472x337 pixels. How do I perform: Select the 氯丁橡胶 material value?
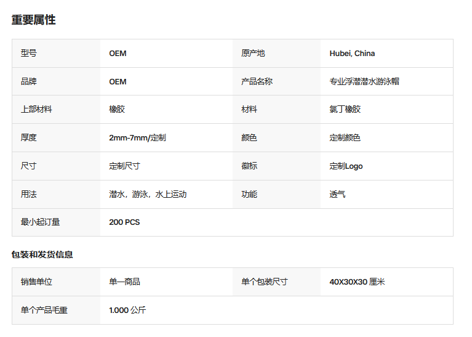tap(345, 109)
